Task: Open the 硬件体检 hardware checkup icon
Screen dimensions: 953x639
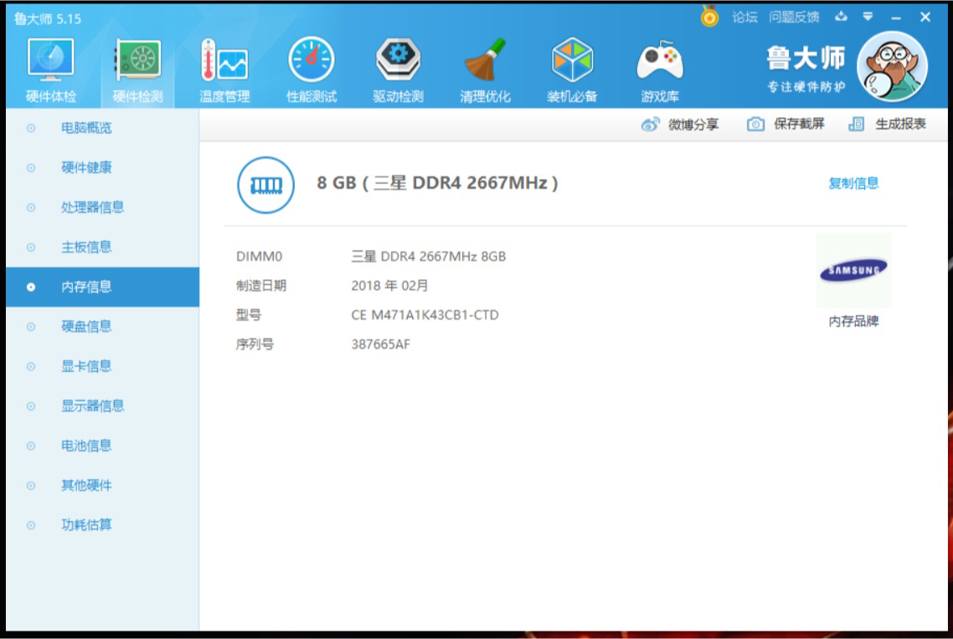Action: pos(51,69)
